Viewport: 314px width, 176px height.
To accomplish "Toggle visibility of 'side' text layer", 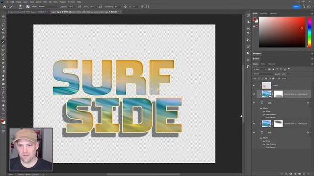I will [x=254, y=103].
